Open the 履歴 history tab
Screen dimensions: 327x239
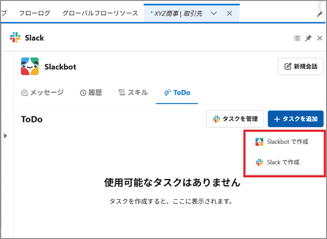91,92
